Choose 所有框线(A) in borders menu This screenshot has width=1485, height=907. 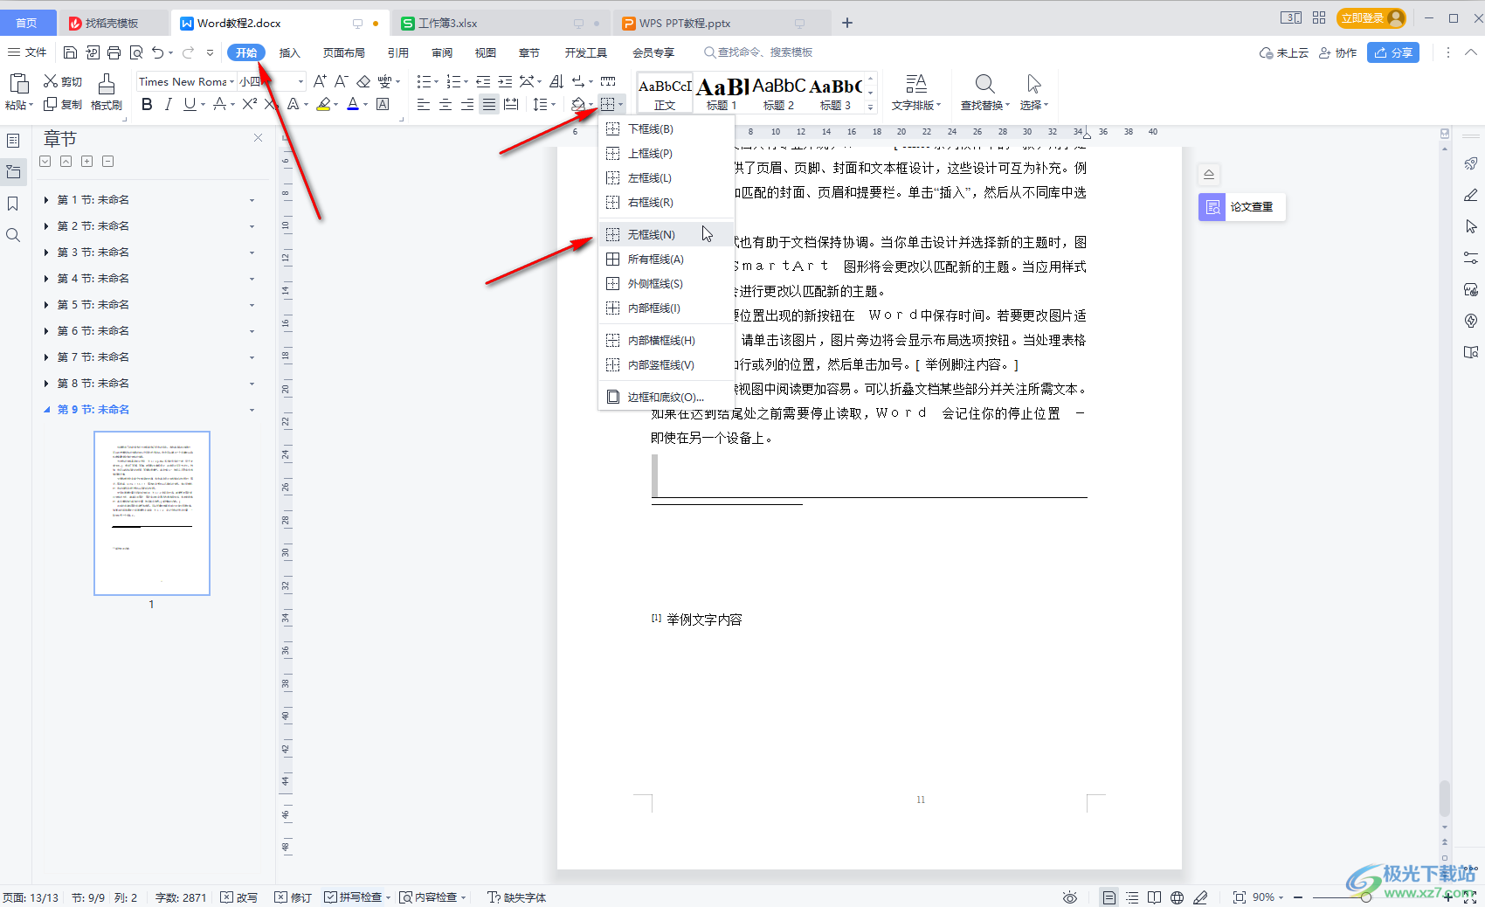(666, 259)
